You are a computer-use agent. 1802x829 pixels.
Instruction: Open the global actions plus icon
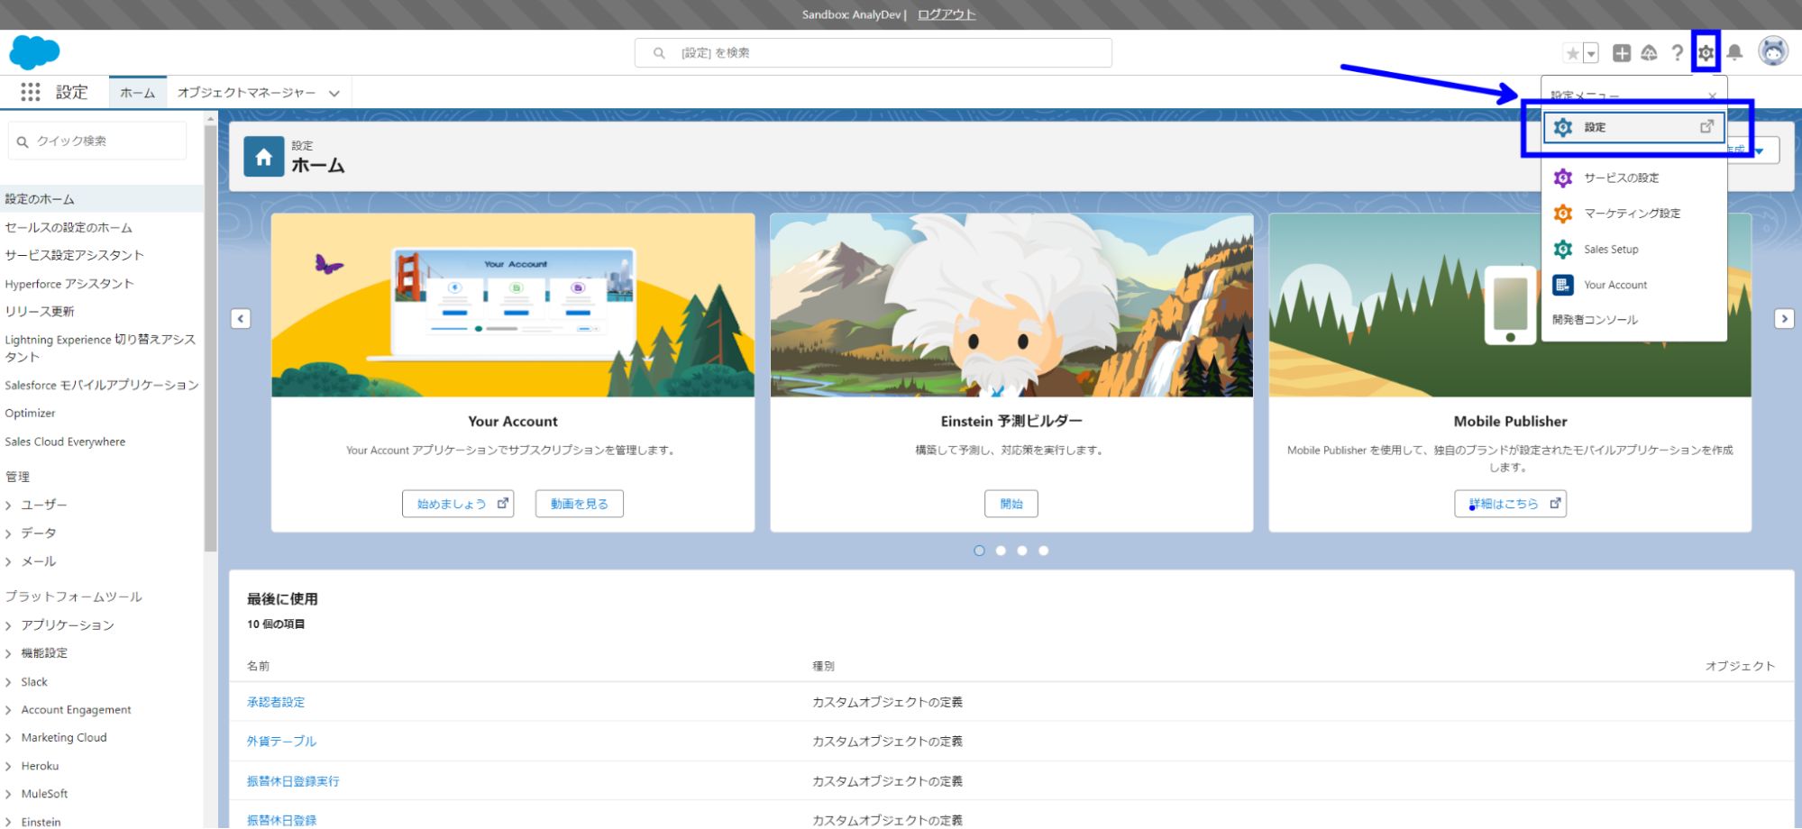click(1621, 53)
